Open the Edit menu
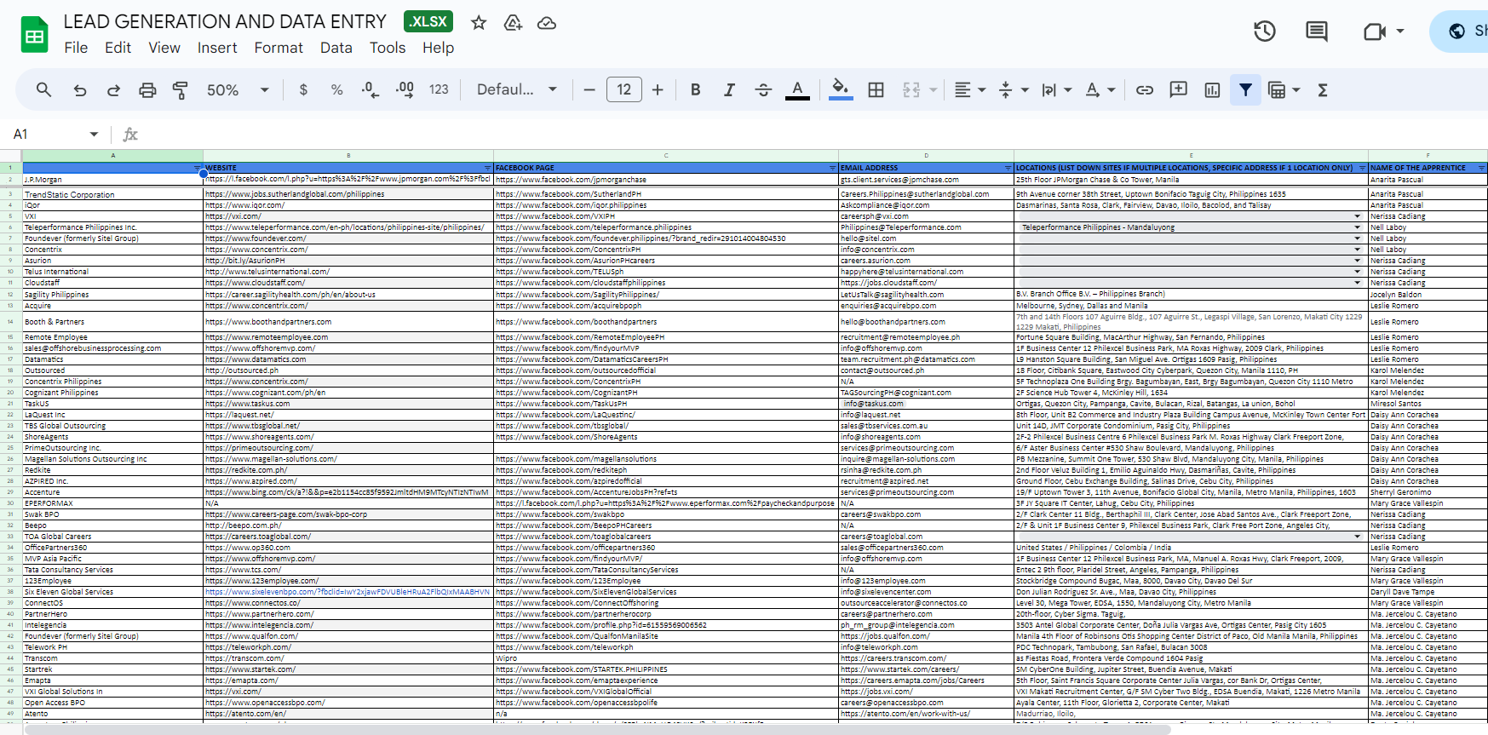 118,48
